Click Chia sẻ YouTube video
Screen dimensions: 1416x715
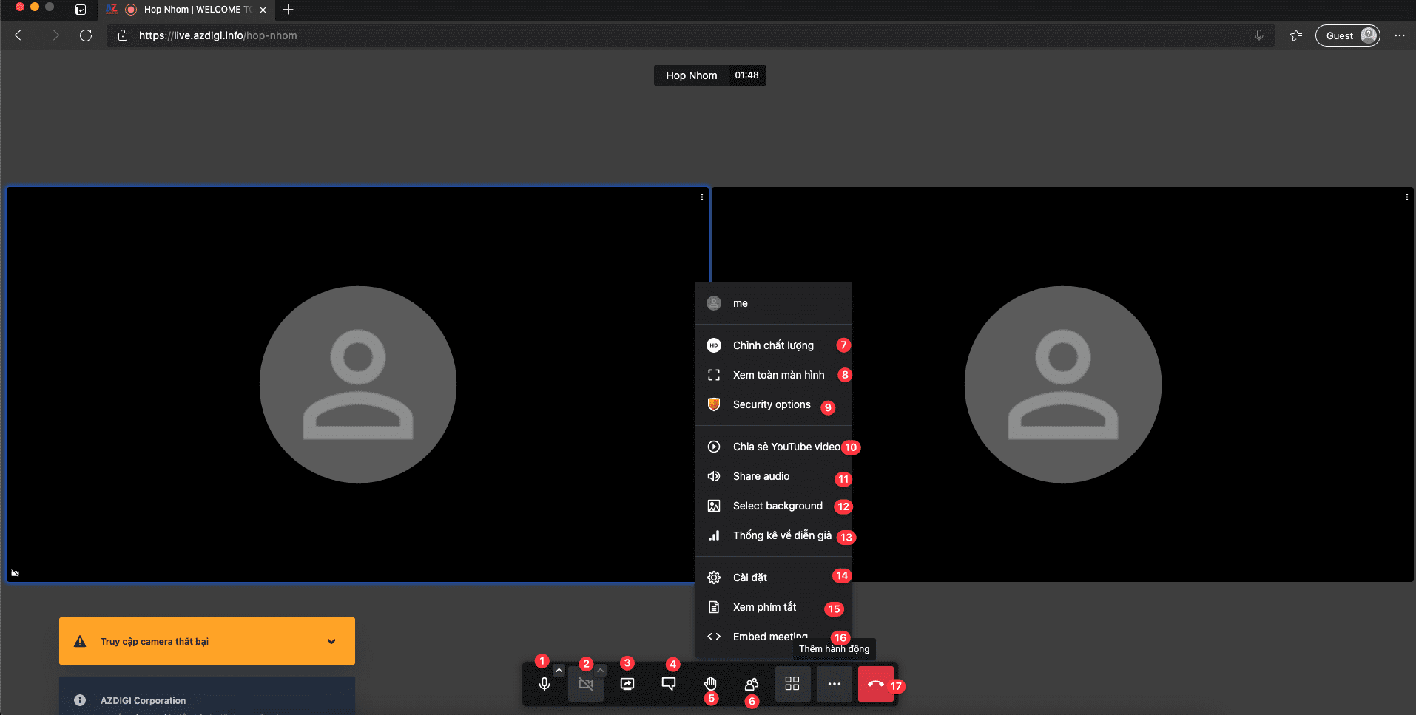pos(786,447)
